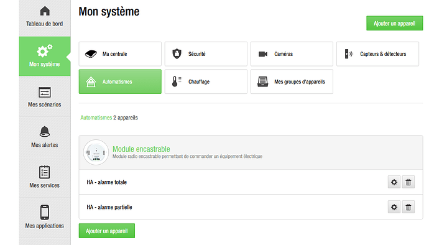
Task: Open the Chauffage category tile
Action: pyautogui.click(x=206, y=81)
